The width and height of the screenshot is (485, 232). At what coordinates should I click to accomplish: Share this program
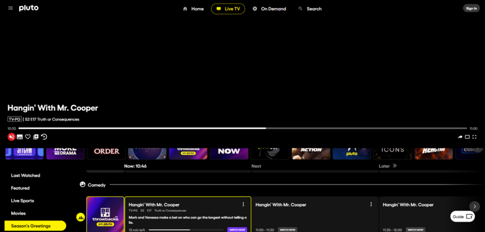tap(460, 137)
